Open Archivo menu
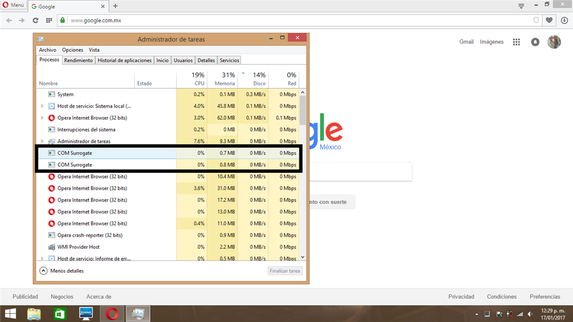Image resolution: width=573 pixels, height=322 pixels. tap(48, 50)
